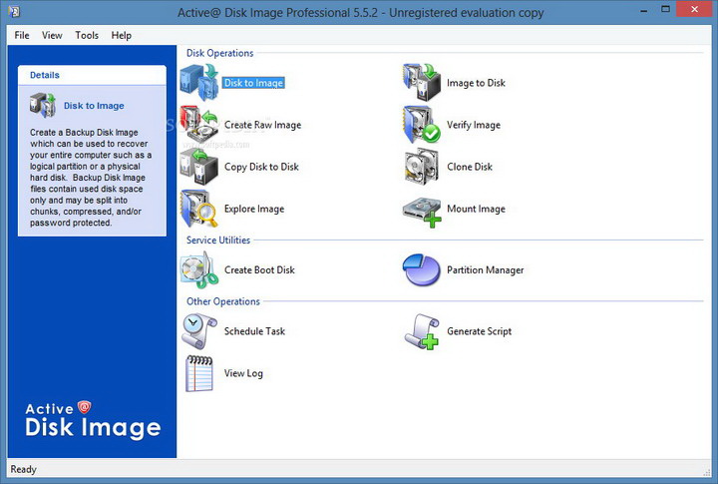Close the Active@ Disk Image window
The image size is (718, 484).
coord(694,9)
